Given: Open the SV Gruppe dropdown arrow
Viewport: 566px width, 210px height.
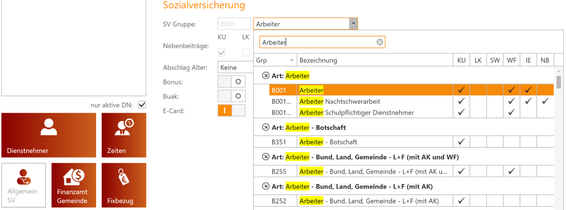Looking at the screenshot, I should coord(353,24).
